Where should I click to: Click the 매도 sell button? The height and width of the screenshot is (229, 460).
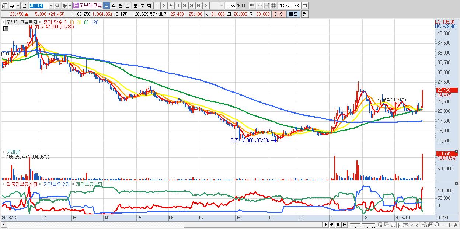coord(293,14)
